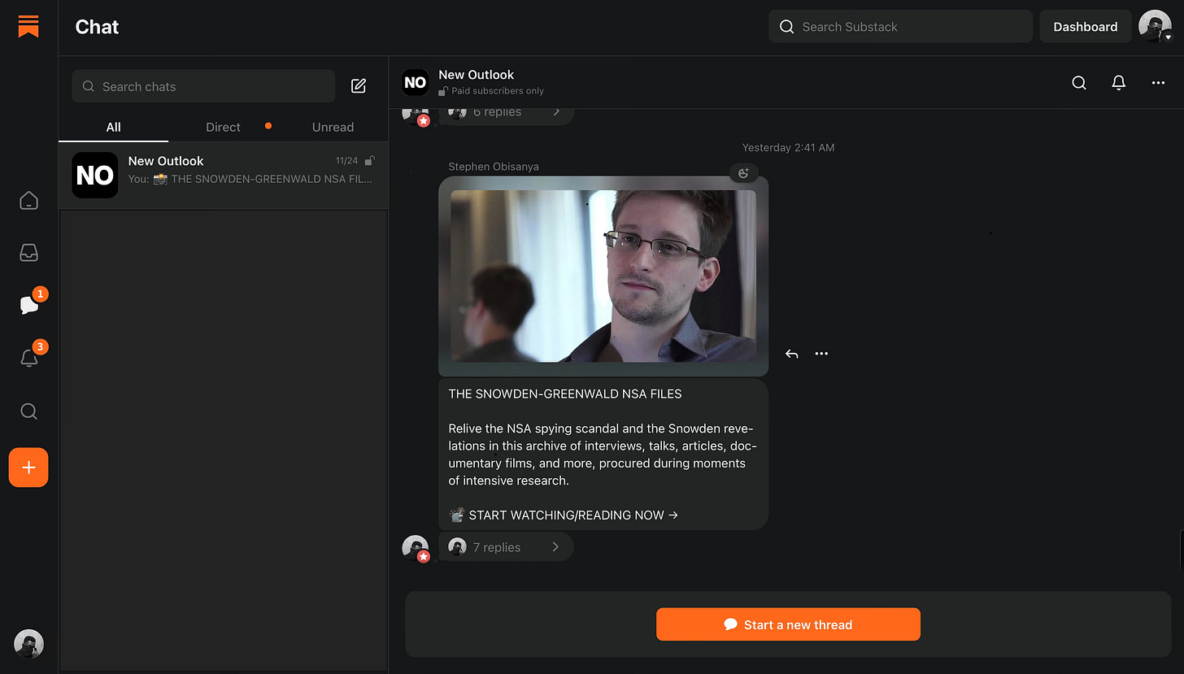Click author avatar beside 7 replies
Viewport: 1184px width, 674px height.
click(x=416, y=547)
